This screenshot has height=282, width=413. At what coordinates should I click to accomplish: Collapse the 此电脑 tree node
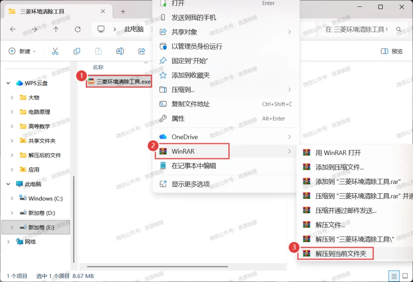(8, 184)
